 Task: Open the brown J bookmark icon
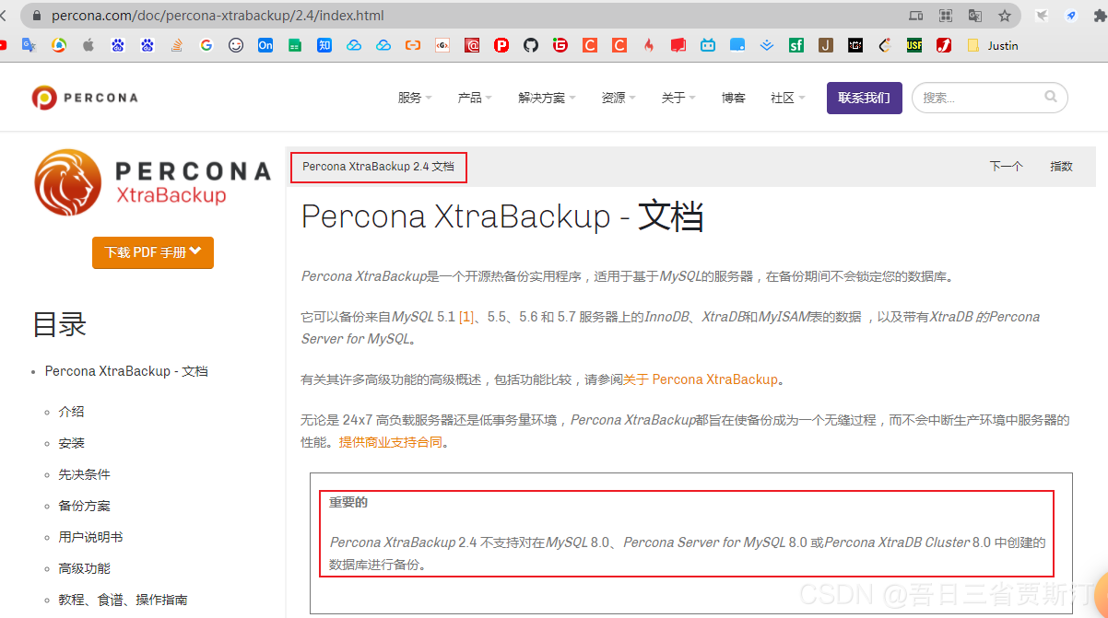(x=826, y=45)
